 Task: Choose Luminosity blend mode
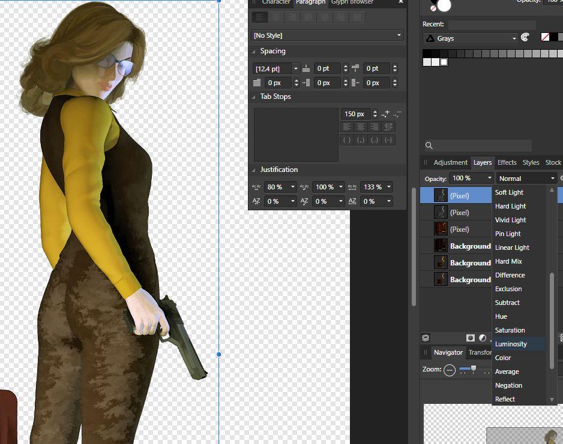coord(511,344)
